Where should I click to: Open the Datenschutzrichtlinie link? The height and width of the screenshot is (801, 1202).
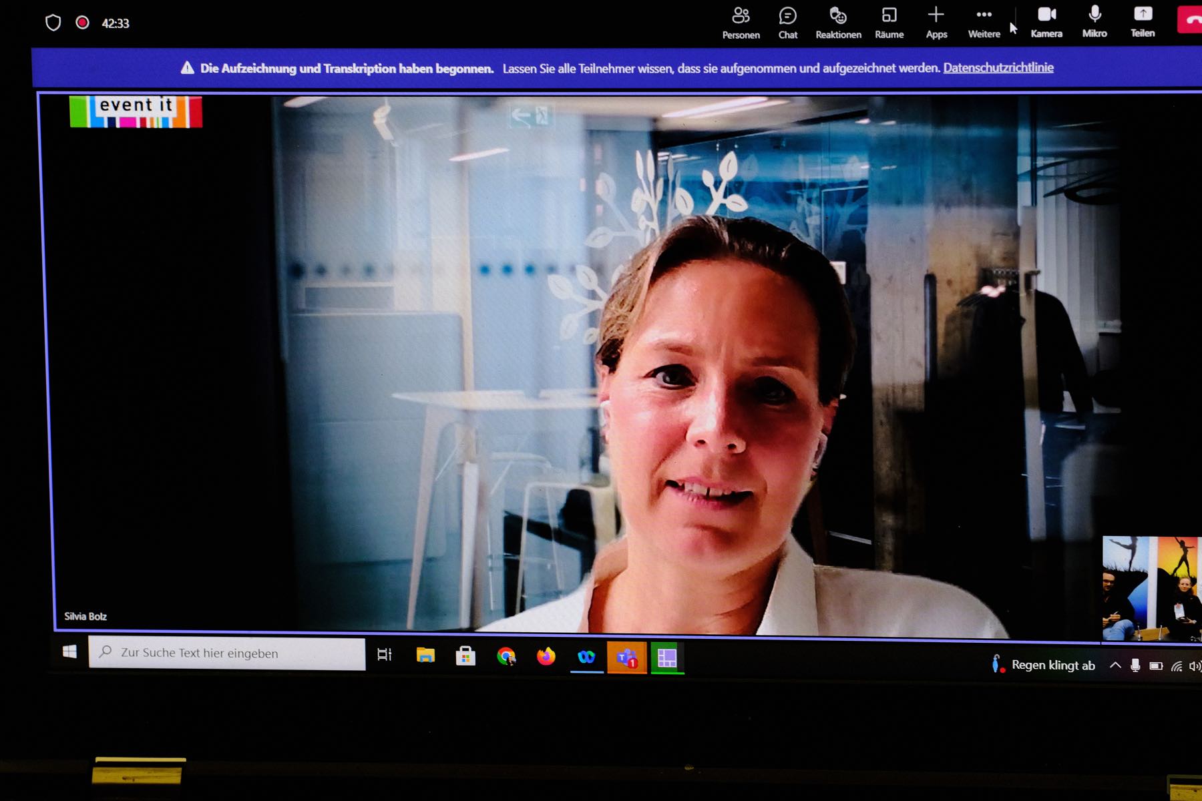pyautogui.click(x=998, y=67)
